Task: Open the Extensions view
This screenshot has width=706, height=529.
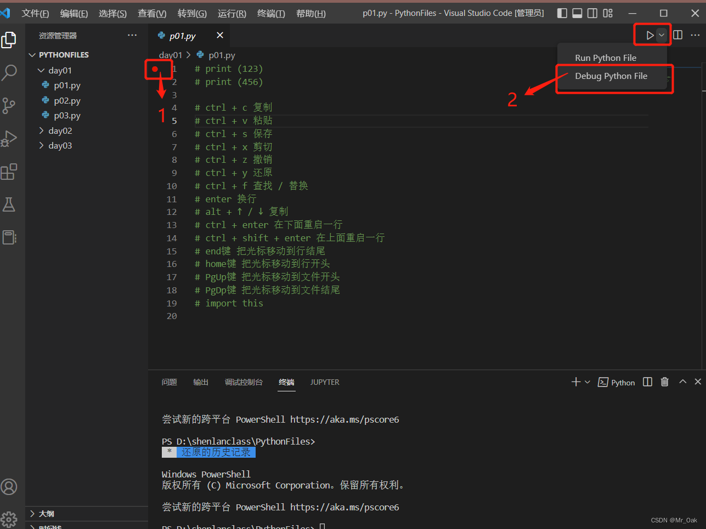Action: click(9, 172)
